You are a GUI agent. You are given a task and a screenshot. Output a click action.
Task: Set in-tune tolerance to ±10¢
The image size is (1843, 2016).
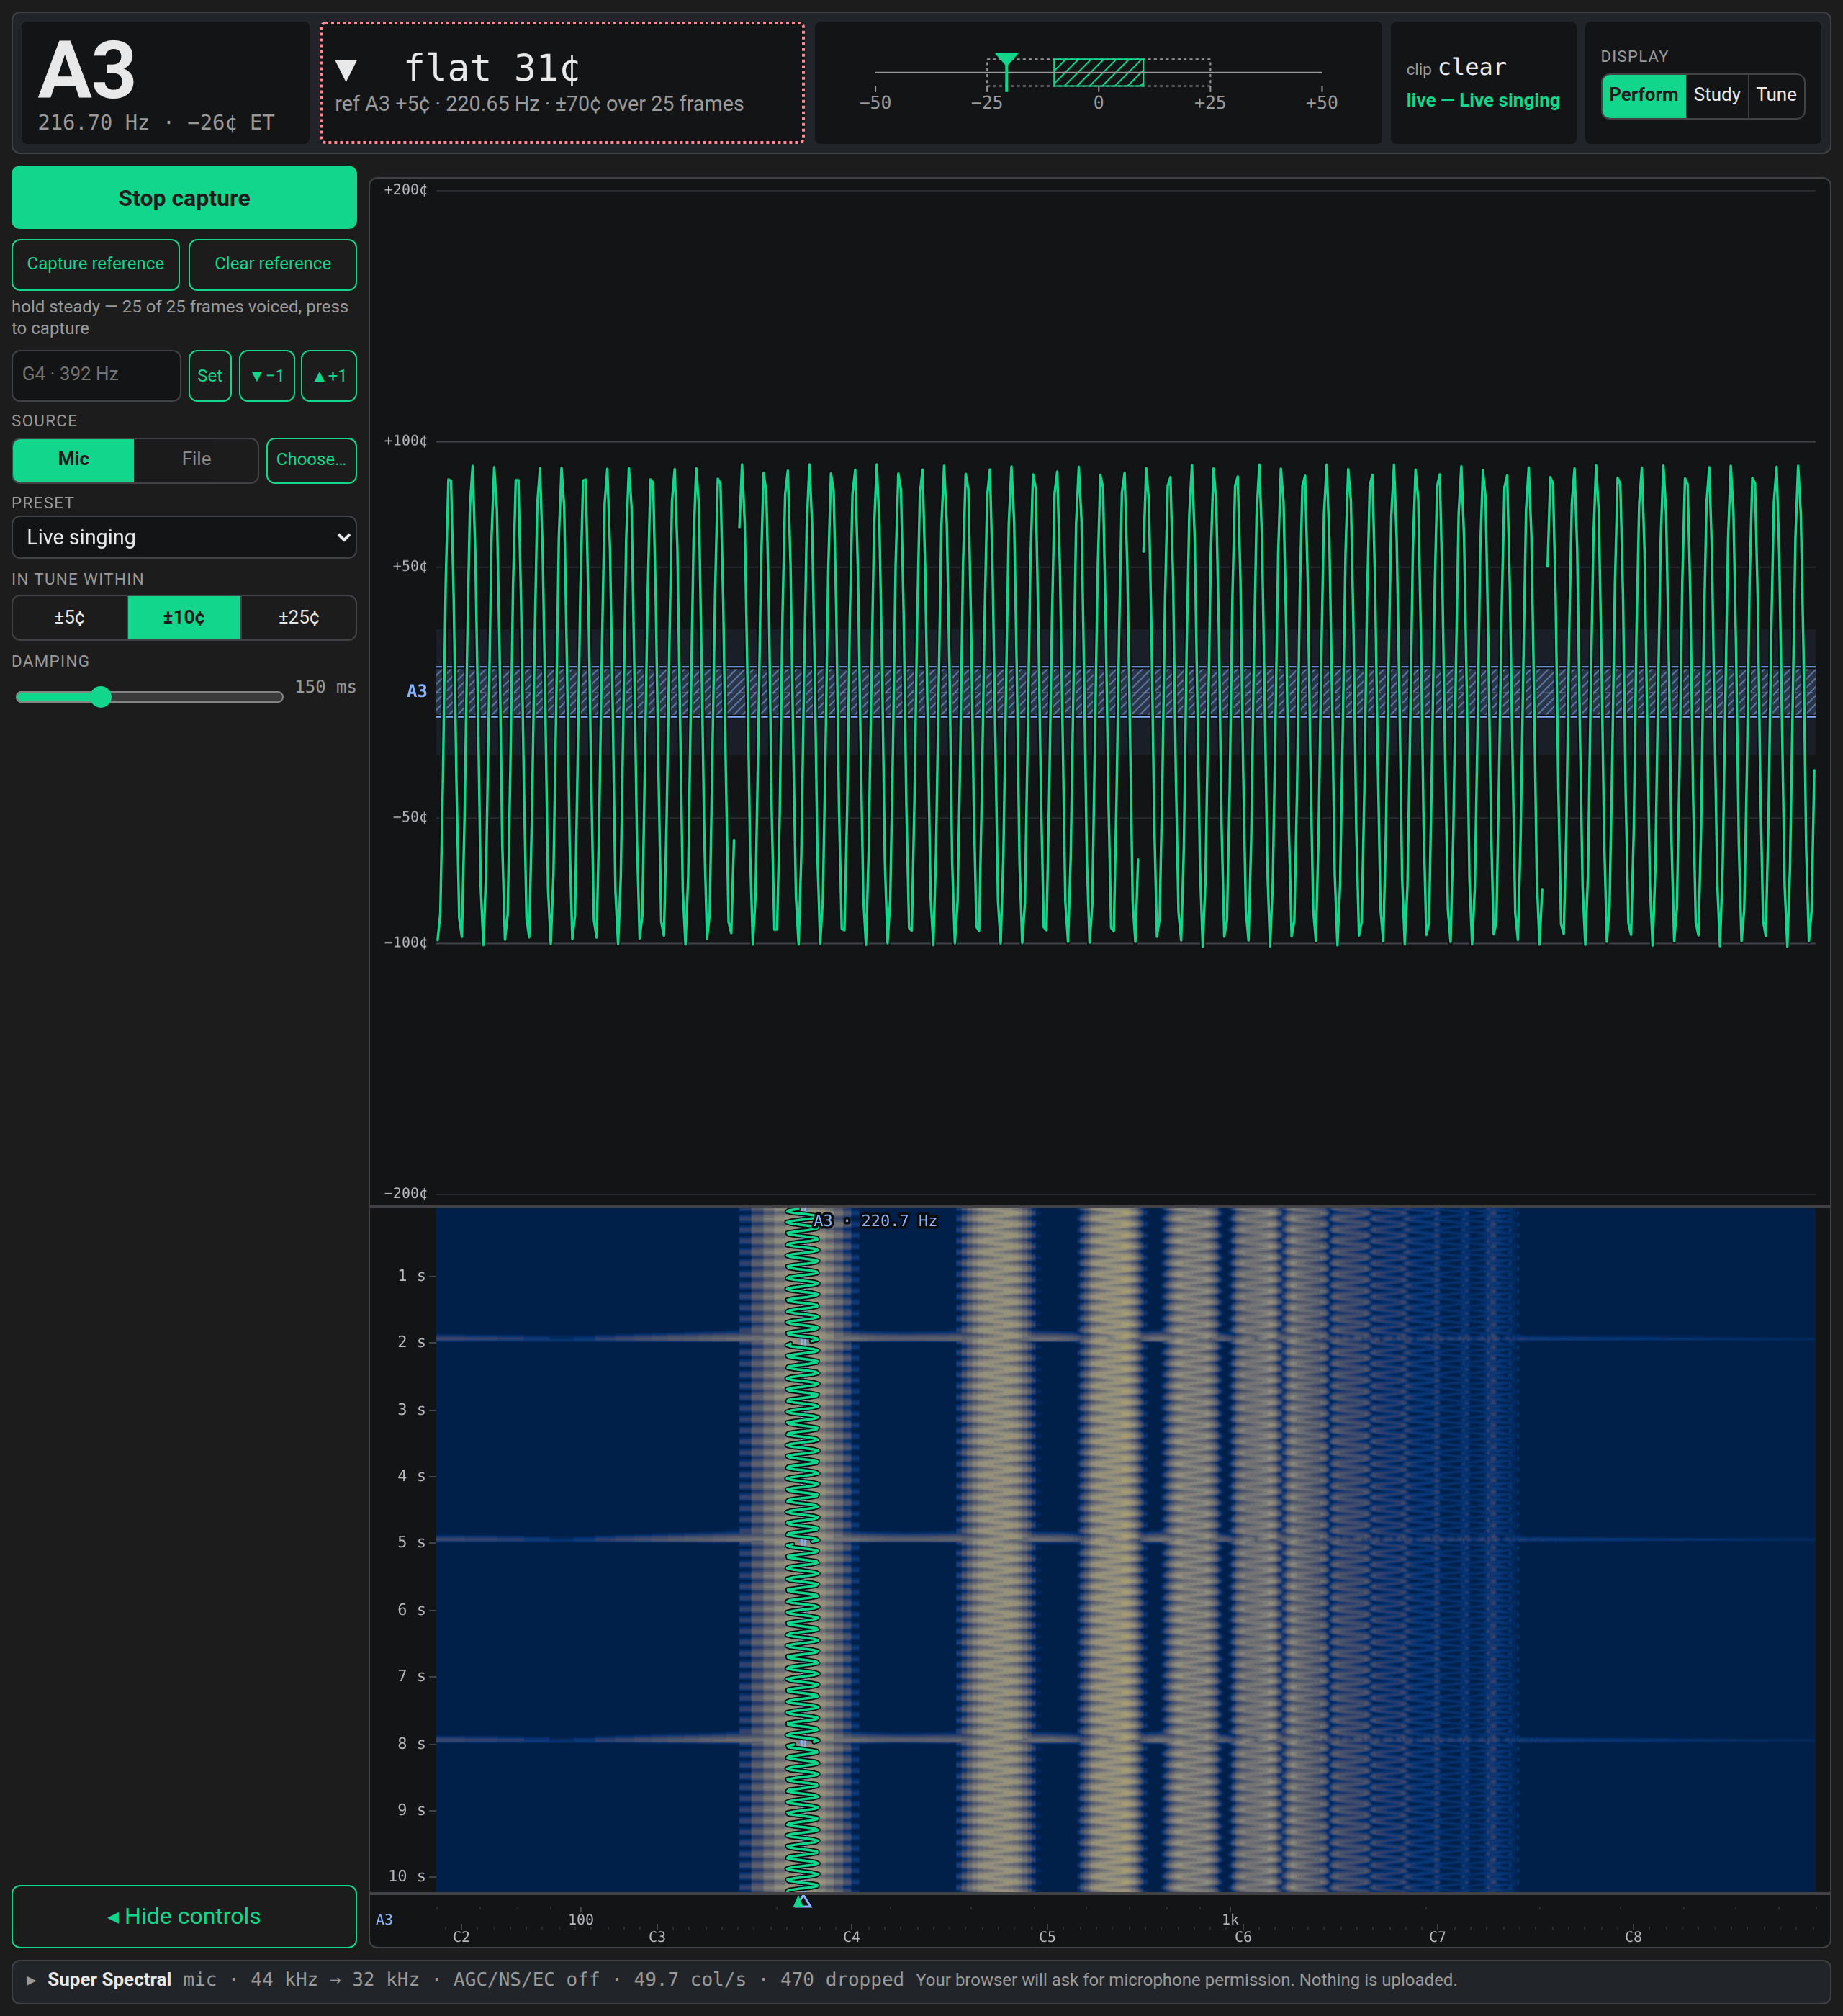[184, 618]
